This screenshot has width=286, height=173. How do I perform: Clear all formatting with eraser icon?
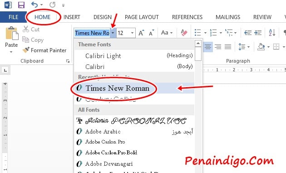coord(184,33)
